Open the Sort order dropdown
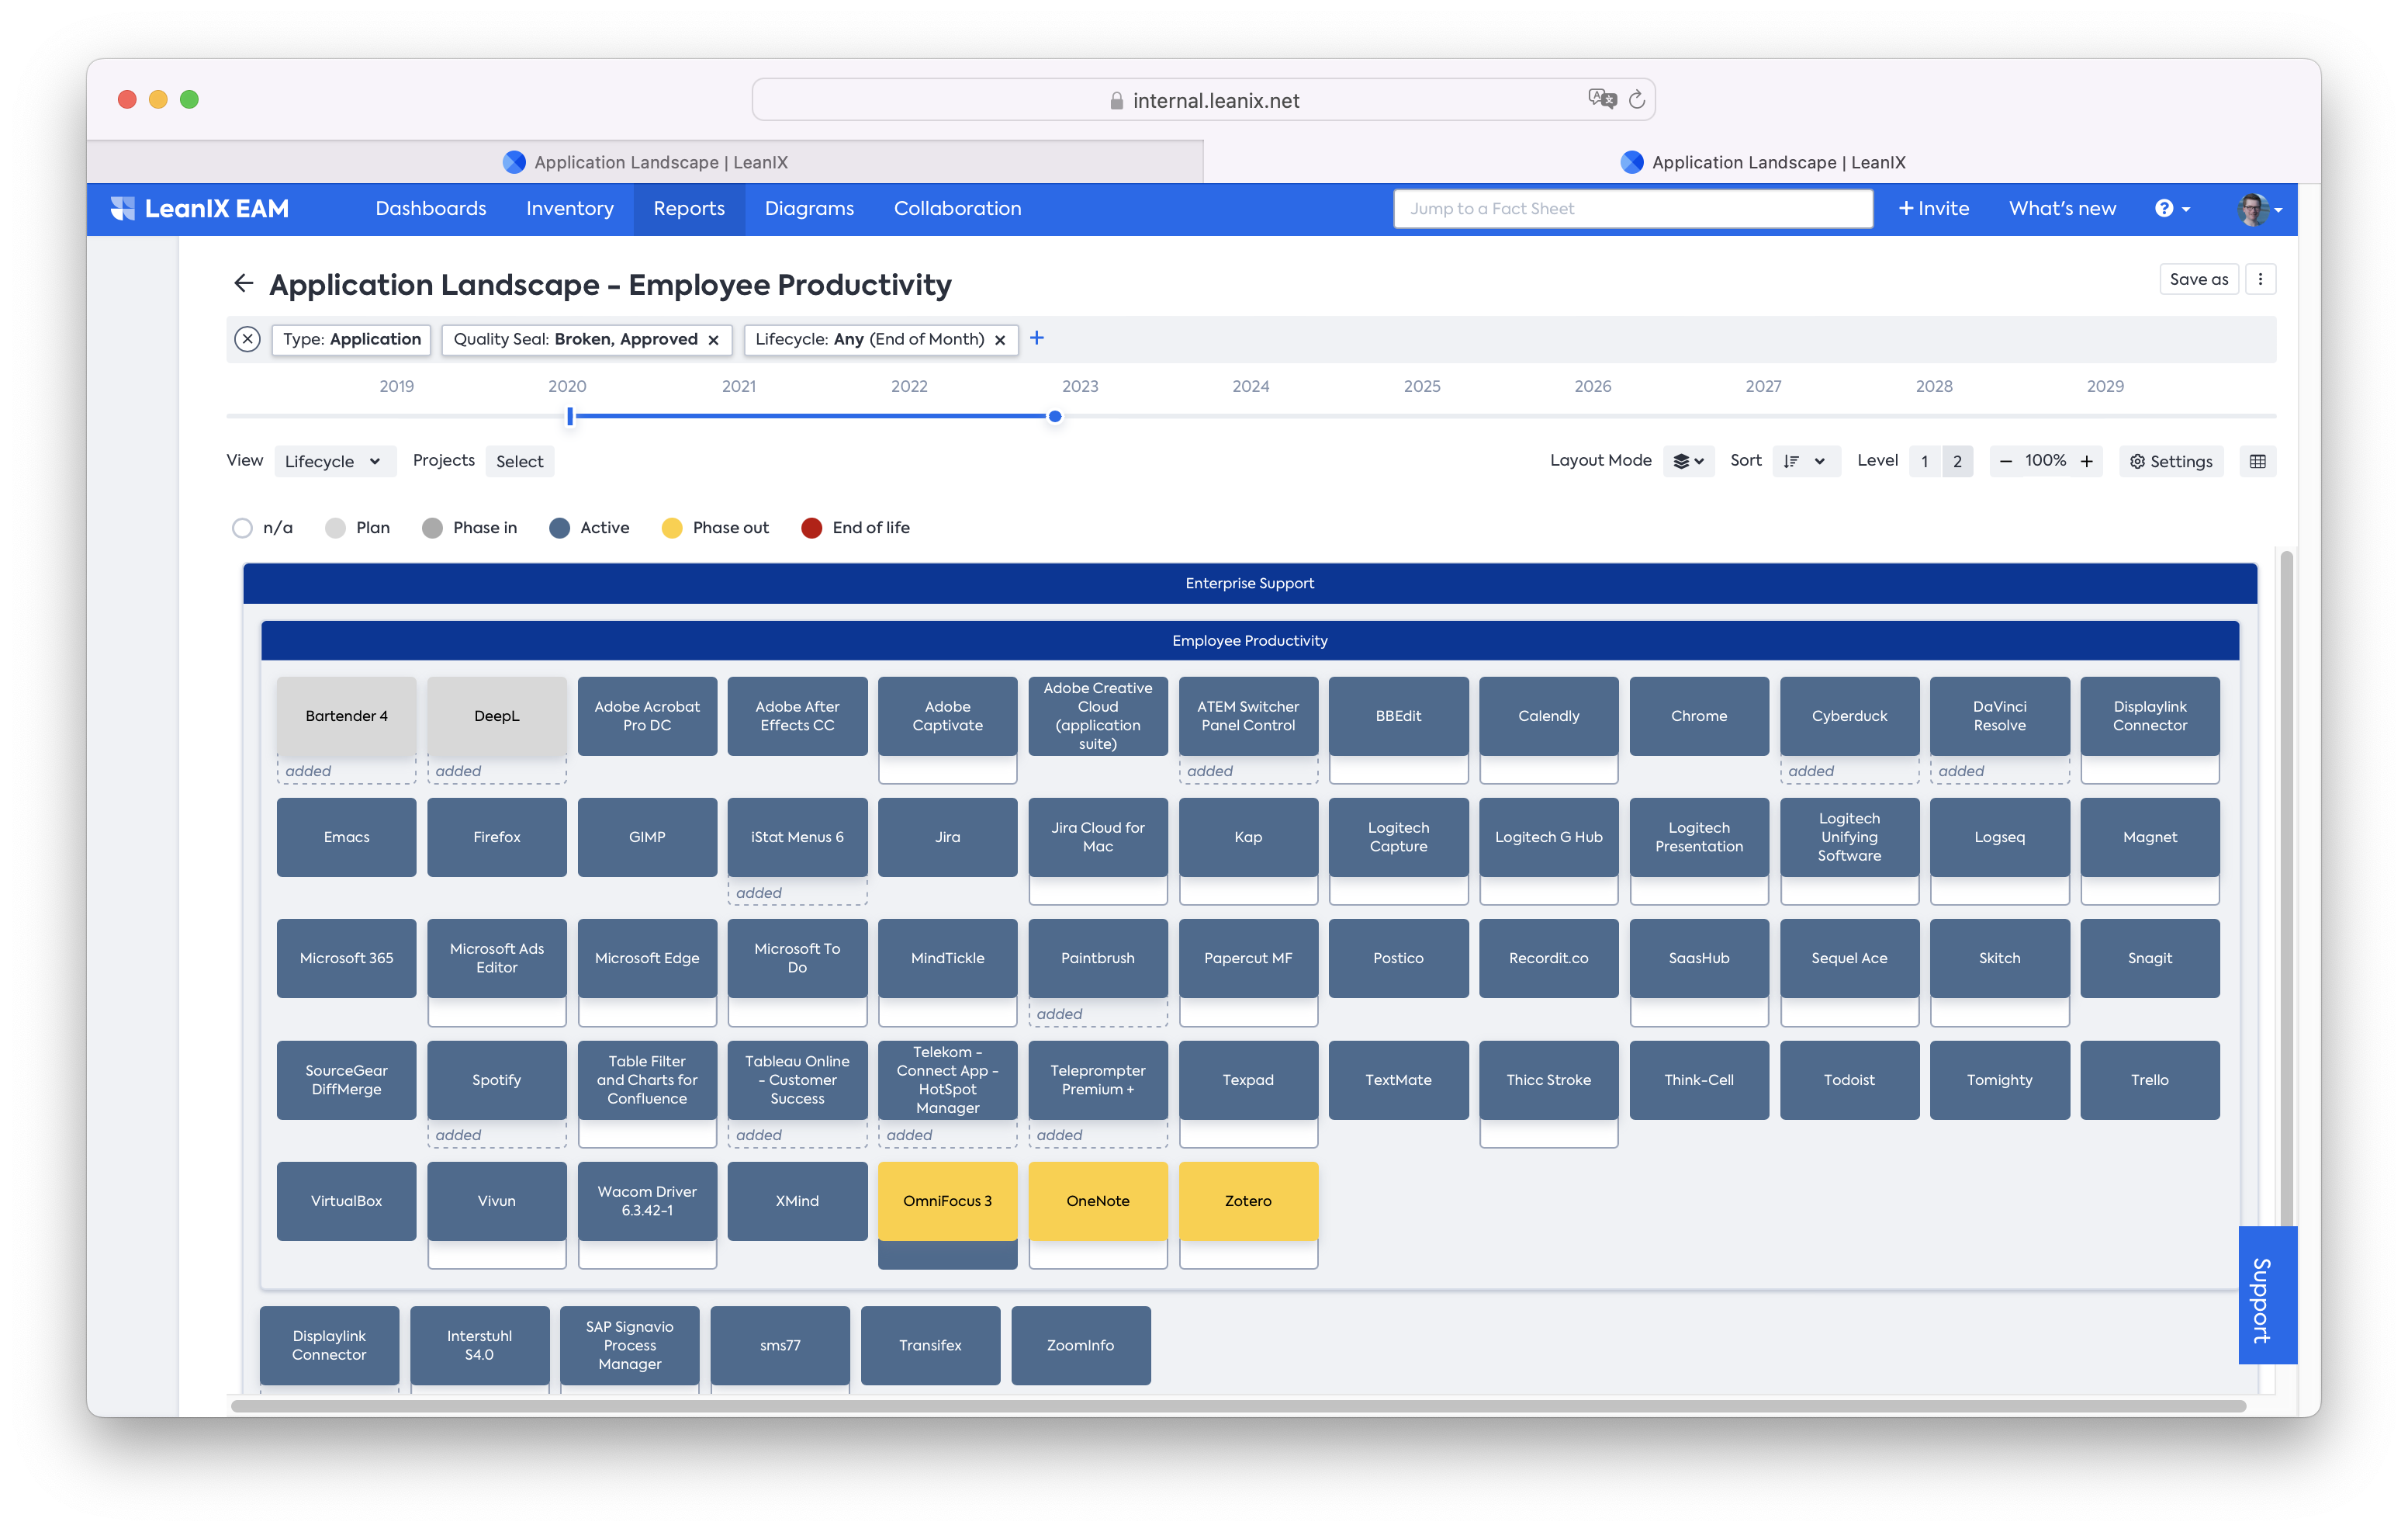This screenshot has width=2408, height=1532. (1805, 461)
